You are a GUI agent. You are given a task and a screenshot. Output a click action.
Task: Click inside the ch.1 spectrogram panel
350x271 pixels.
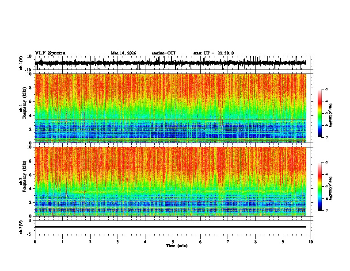click(170, 108)
